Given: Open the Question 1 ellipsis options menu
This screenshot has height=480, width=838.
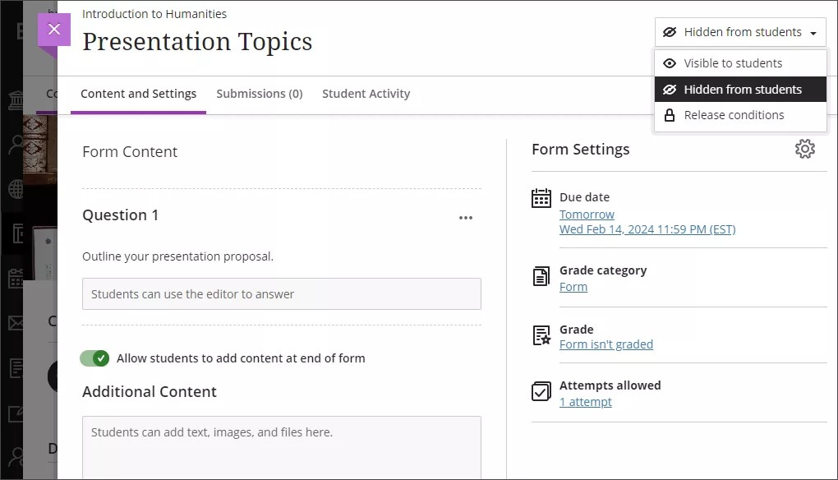Looking at the screenshot, I should point(466,217).
